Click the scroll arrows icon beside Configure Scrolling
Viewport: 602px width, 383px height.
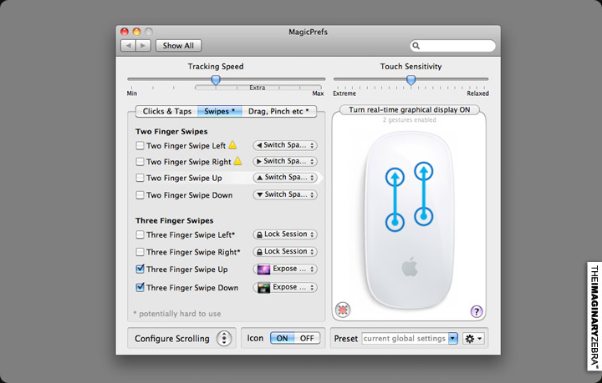(224, 338)
